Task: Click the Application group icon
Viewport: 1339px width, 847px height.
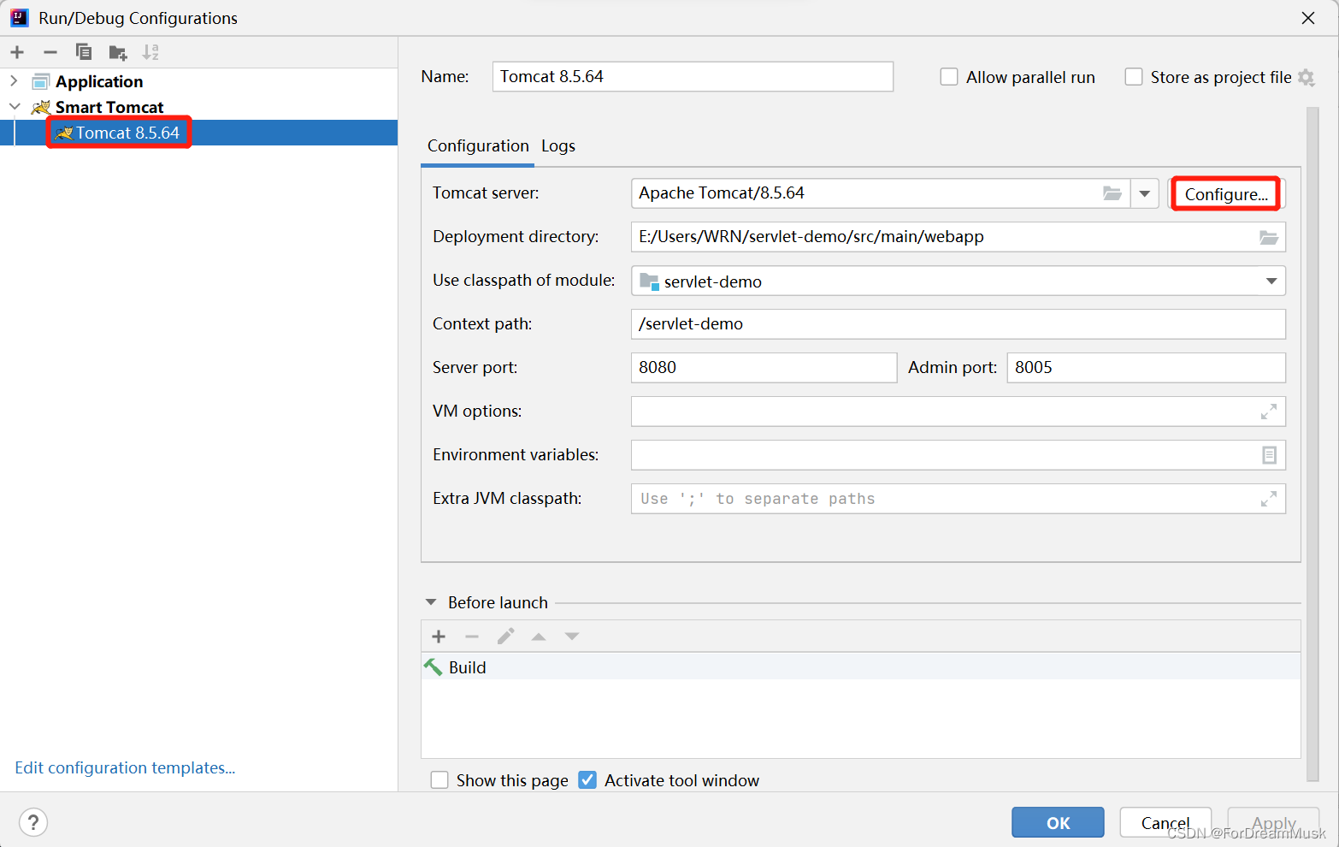Action: (41, 82)
